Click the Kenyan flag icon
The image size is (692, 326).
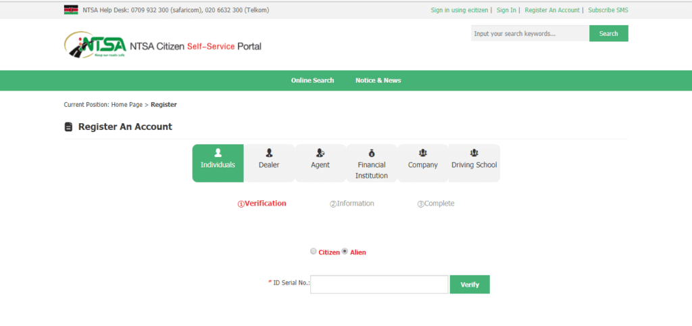[71, 10]
